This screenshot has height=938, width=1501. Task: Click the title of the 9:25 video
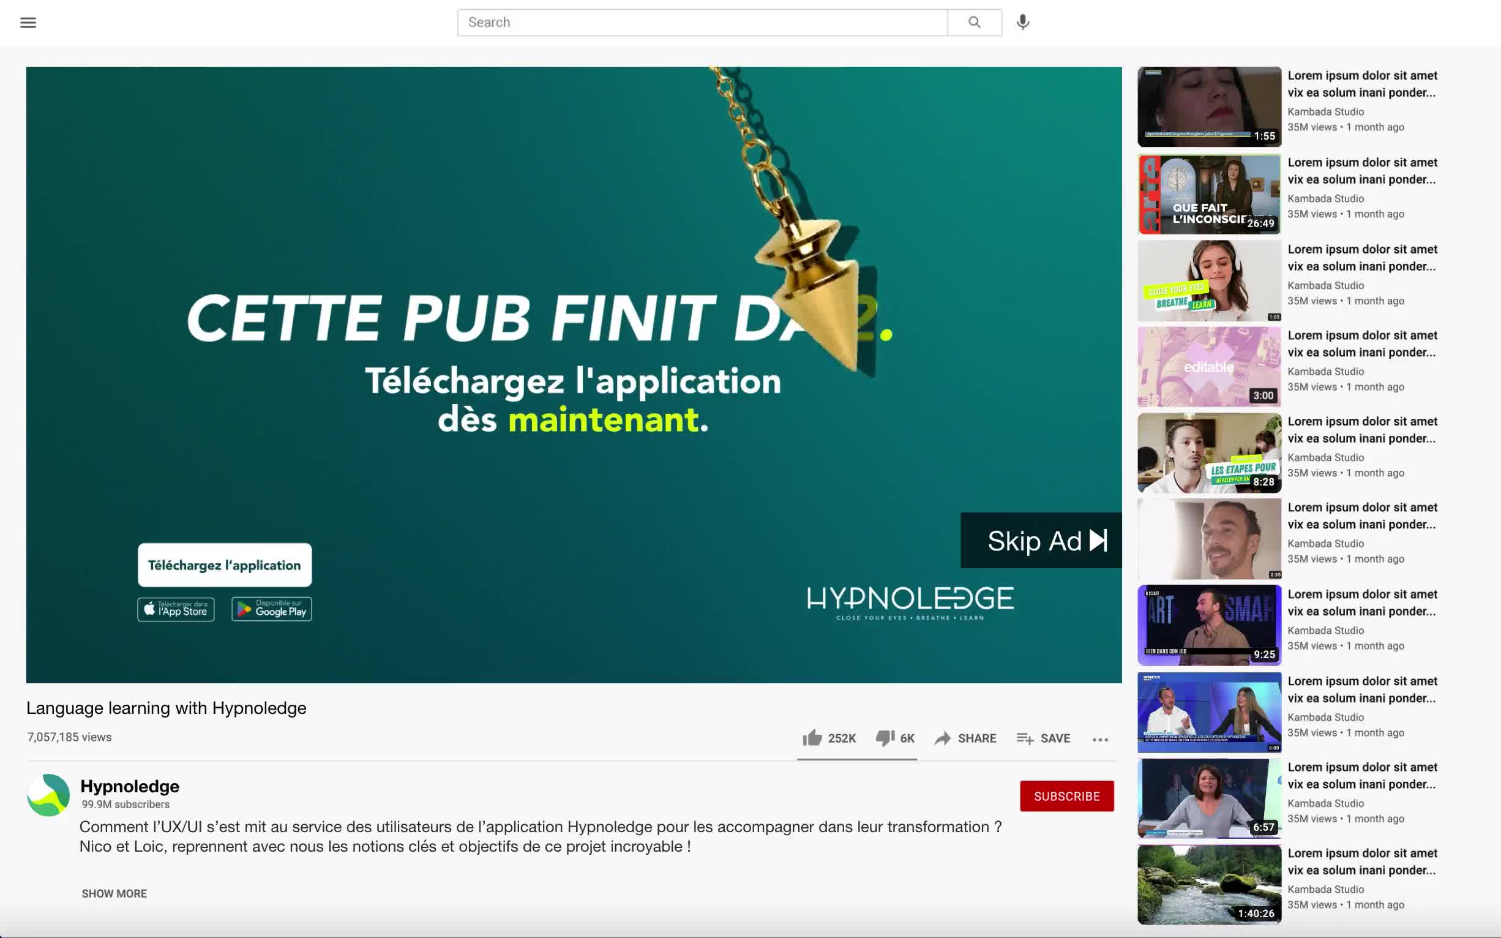pyautogui.click(x=1362, y=602)
